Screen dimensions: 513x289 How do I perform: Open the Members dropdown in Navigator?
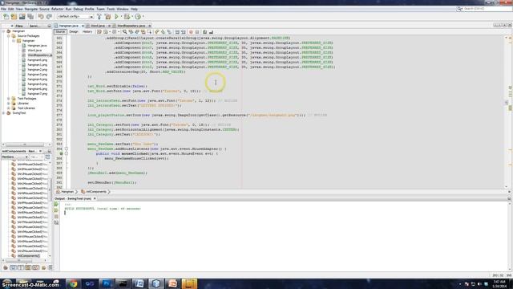point(14,157)
